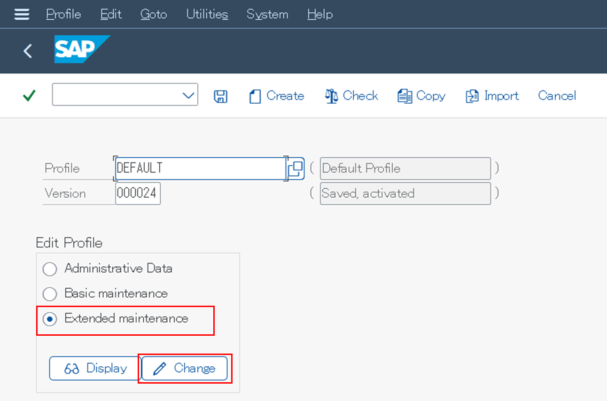Viewport: 607px width, 401px height.
Task: Open the Utilities menu
Action: (x=207, y=15)
